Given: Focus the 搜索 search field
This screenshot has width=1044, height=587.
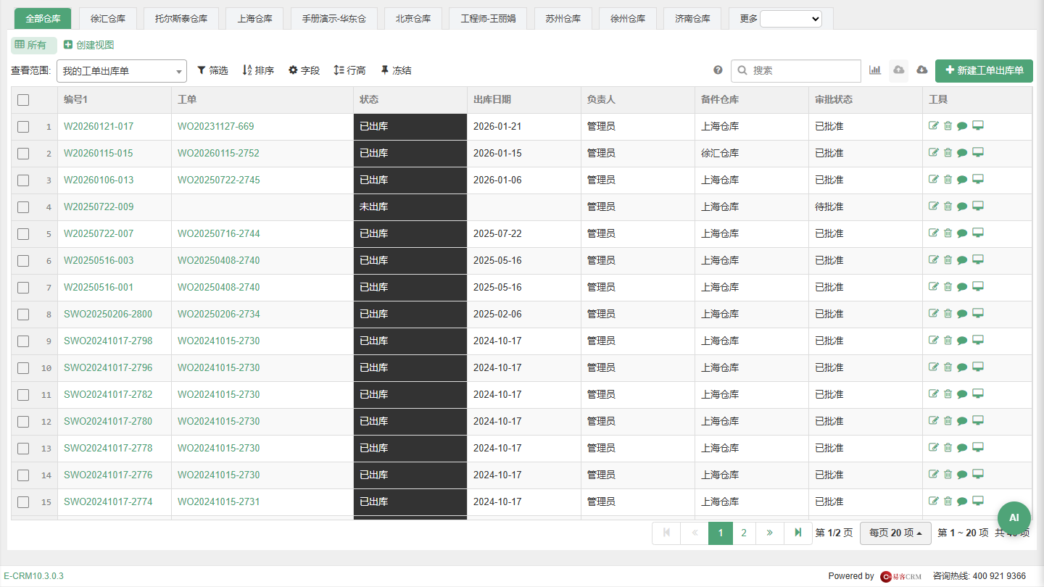Looking at the screenshot, I should click(796, 70).
